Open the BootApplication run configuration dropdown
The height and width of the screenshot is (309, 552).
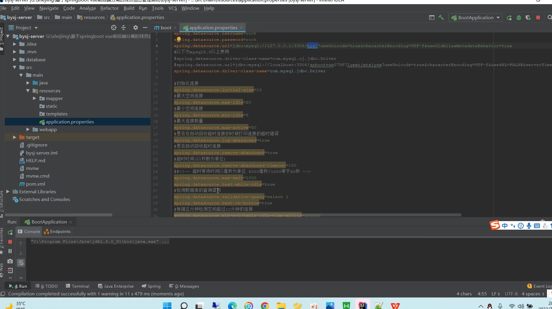coord(475,18)
